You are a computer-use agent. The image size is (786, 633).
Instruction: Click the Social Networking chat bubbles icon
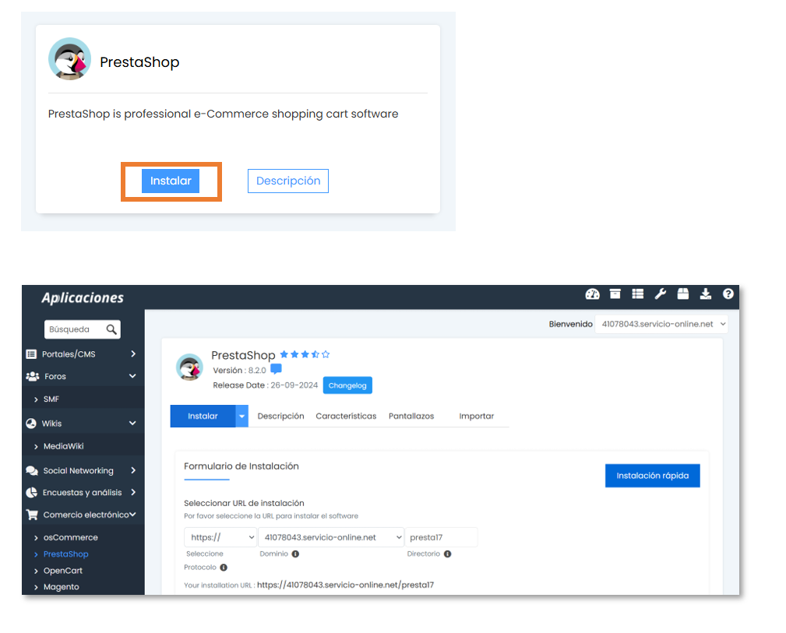point(32,470)
